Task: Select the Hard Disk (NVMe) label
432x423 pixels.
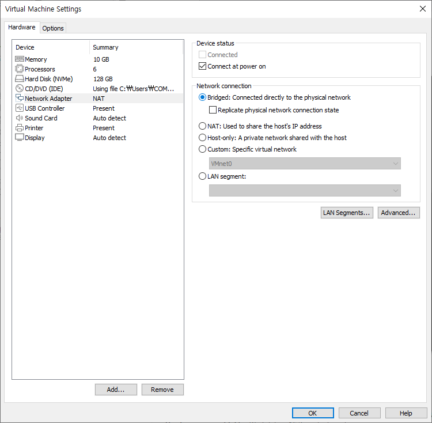Action: pos(49,79)
